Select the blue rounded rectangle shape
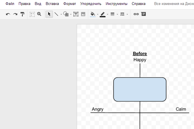Screen dimensions: 194x129 coord(140,90)
